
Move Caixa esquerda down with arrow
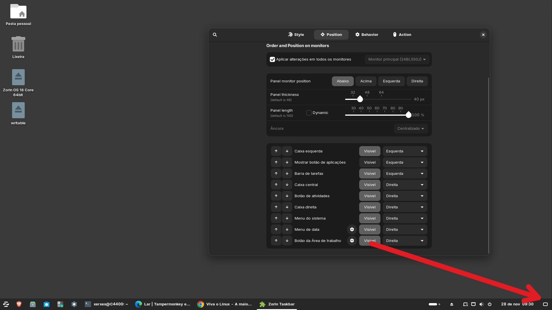(x=287, y=151)
